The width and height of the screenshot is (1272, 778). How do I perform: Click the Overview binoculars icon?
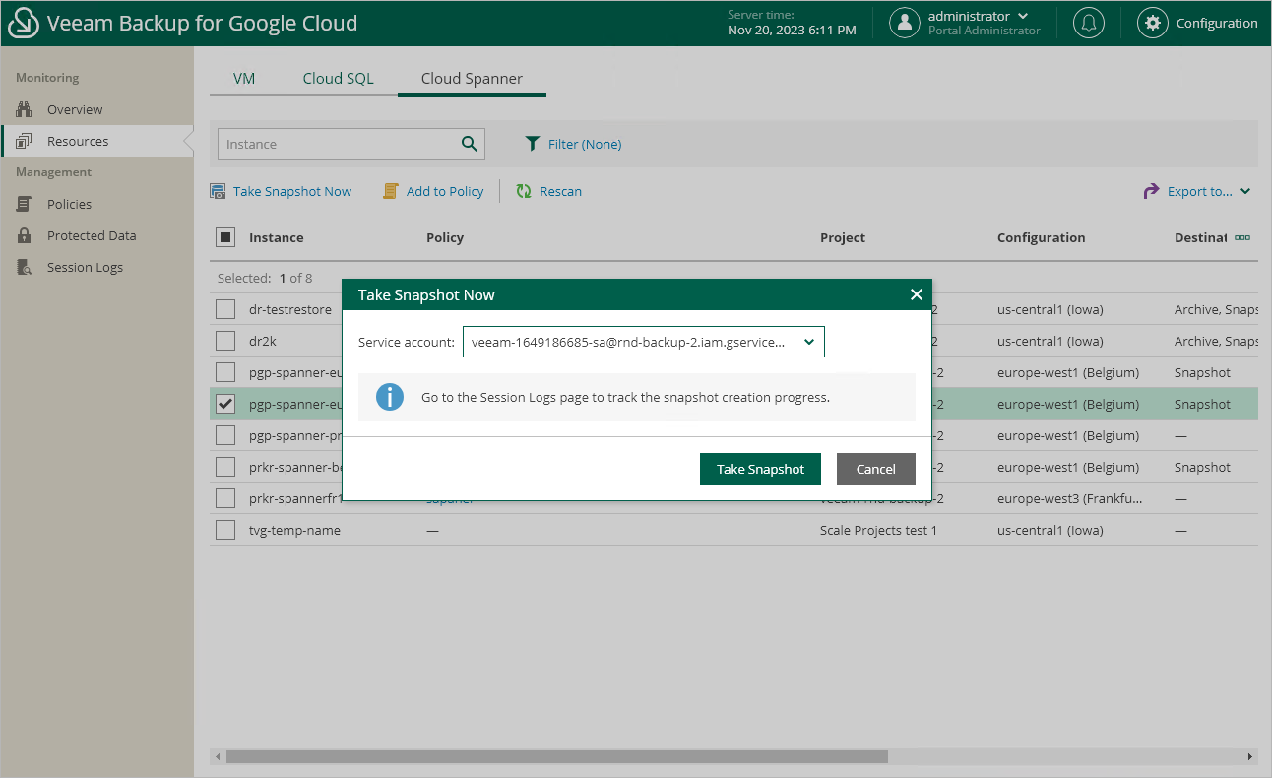(25, 109)
